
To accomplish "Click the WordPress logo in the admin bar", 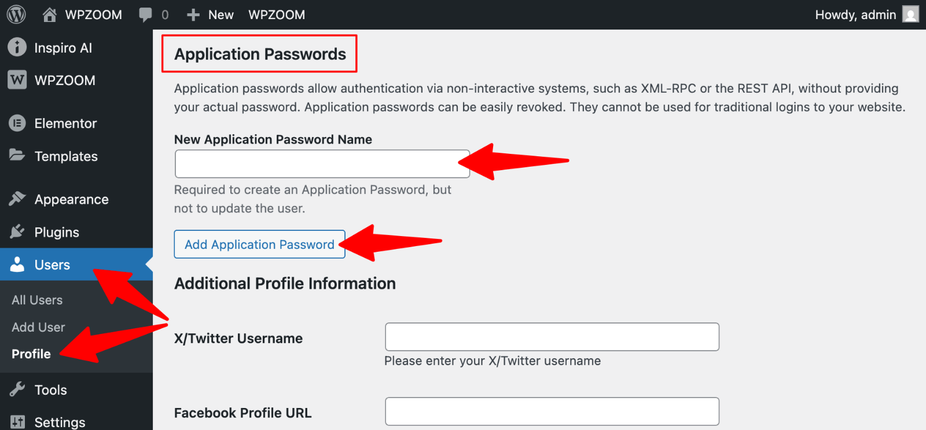I will pyautogui.click(x=15, y=14).
